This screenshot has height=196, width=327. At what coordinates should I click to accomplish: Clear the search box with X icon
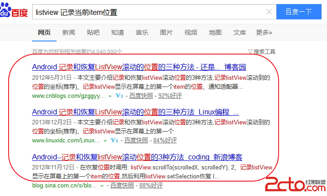[269, 12]
